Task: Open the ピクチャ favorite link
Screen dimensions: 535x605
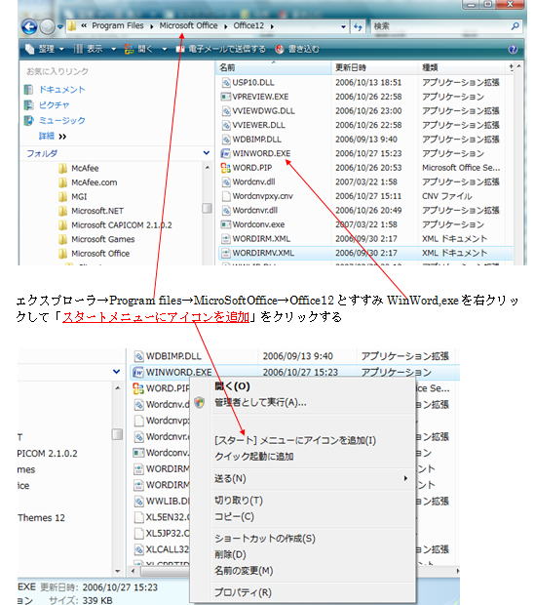Action: click(54, 105)
